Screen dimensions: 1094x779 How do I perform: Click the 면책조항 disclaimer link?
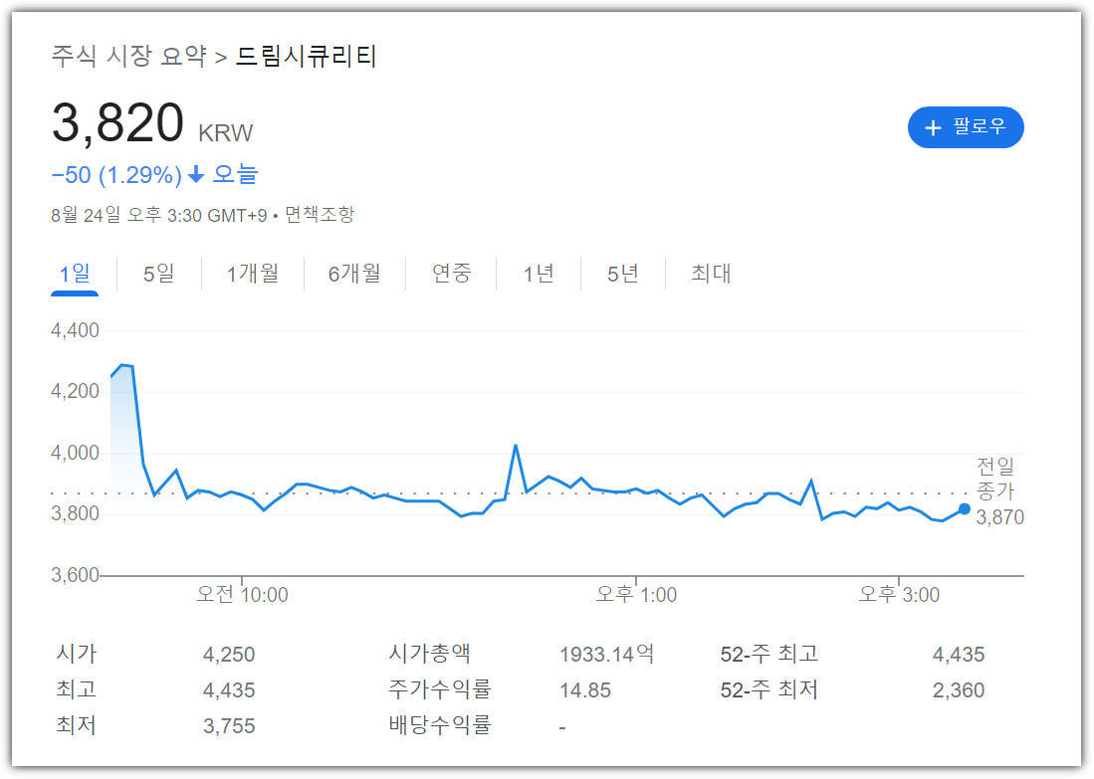[320, 214]
